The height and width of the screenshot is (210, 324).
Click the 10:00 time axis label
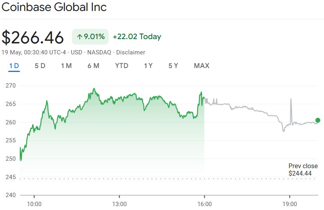34,204
